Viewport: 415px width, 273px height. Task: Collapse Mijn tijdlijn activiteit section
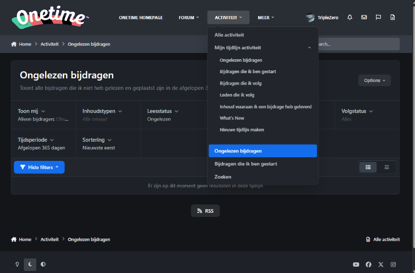click(309, 48)
